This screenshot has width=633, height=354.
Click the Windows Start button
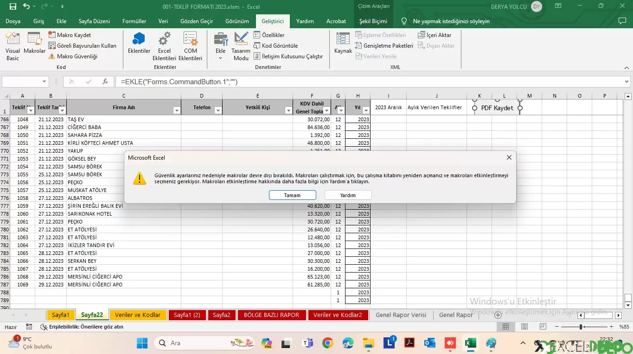click(142, 343)
